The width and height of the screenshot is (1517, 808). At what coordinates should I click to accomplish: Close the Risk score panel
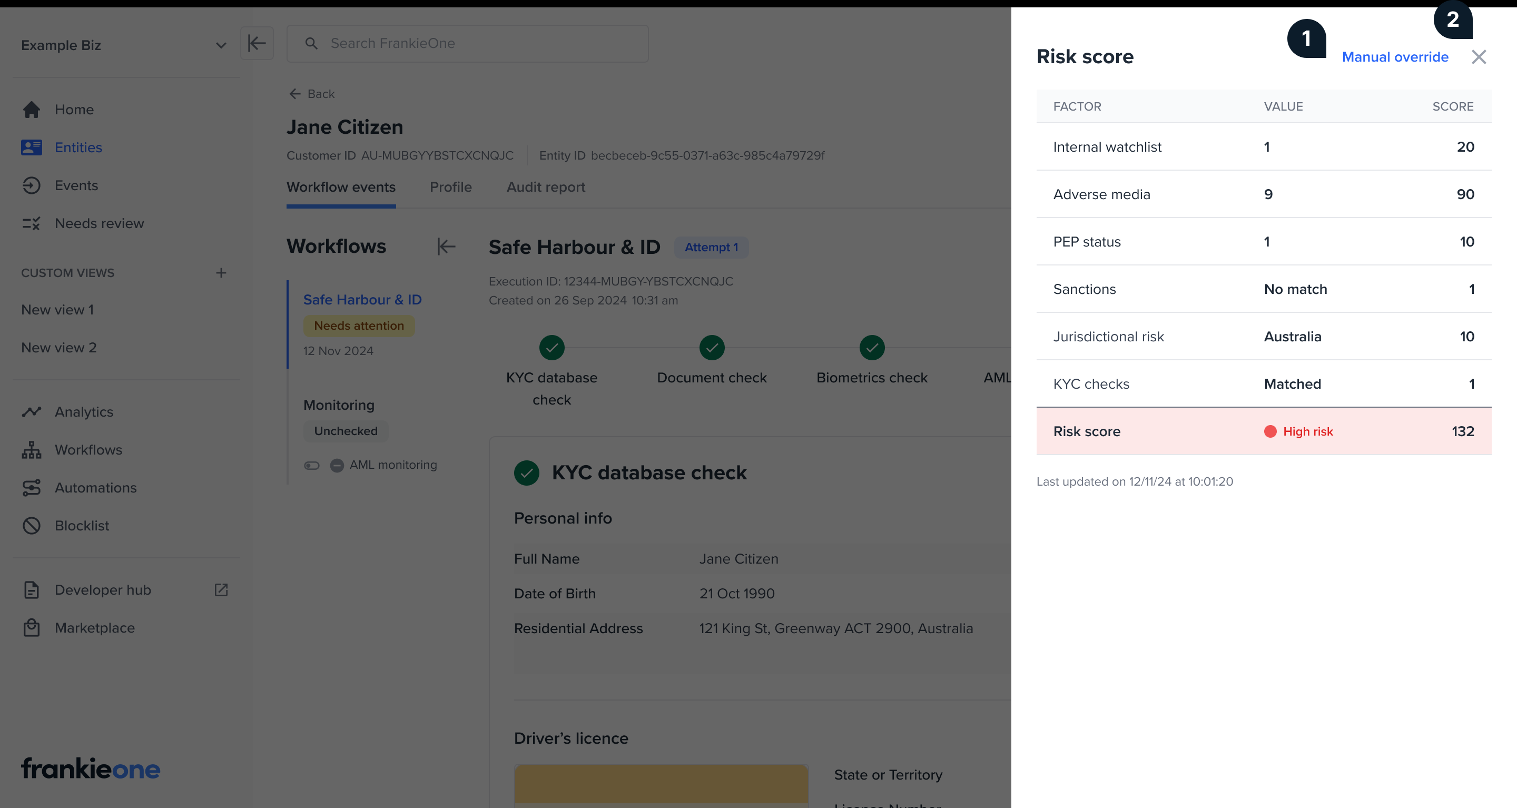pos(1478,57)
